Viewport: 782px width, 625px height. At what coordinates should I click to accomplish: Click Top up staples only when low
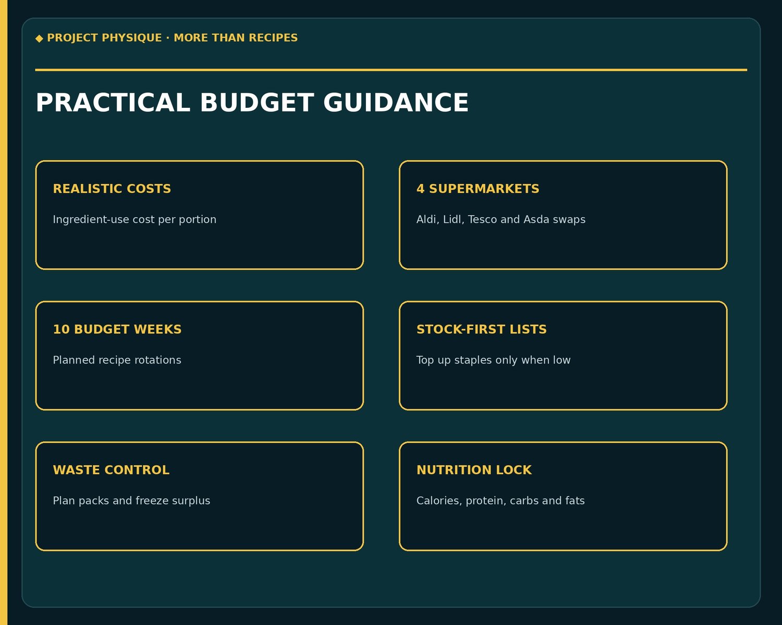coord(493,360)
